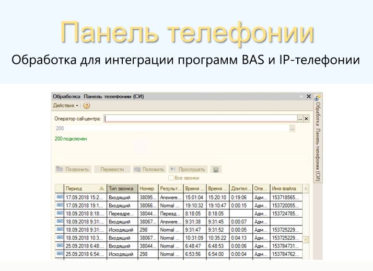The width and height of the screenshot is (373, 271).
Task: Sort by Период column header
Action: 85,188
